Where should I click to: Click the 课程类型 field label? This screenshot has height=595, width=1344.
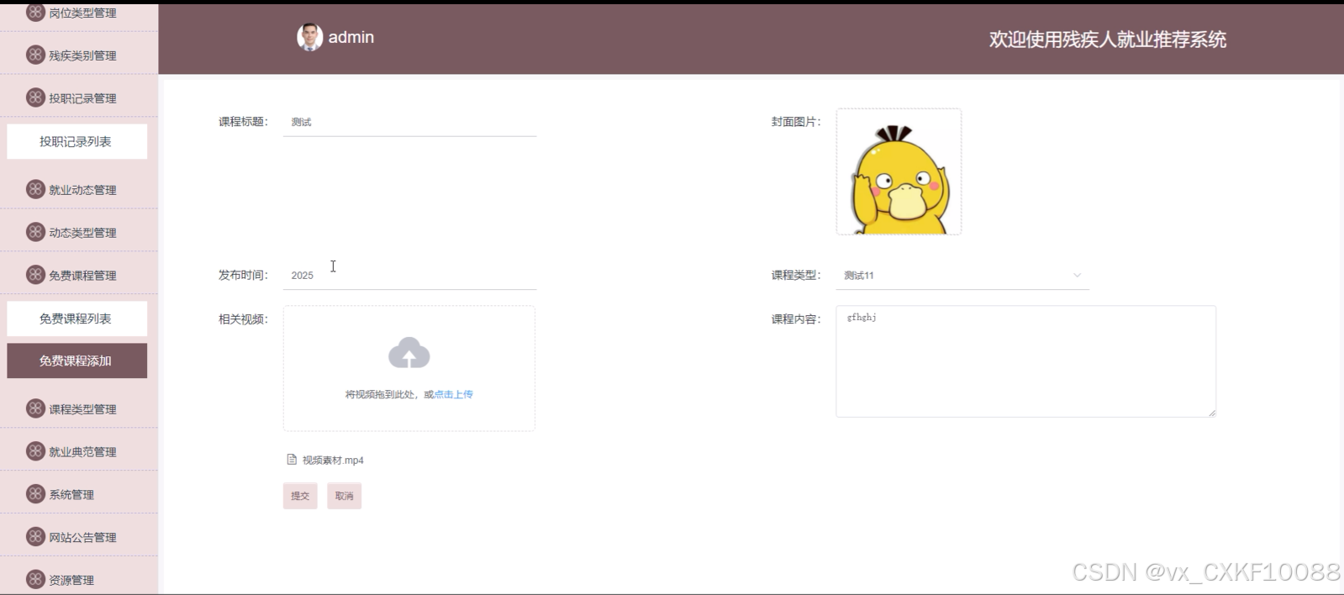pyautogui.click(x=796, y=275)
